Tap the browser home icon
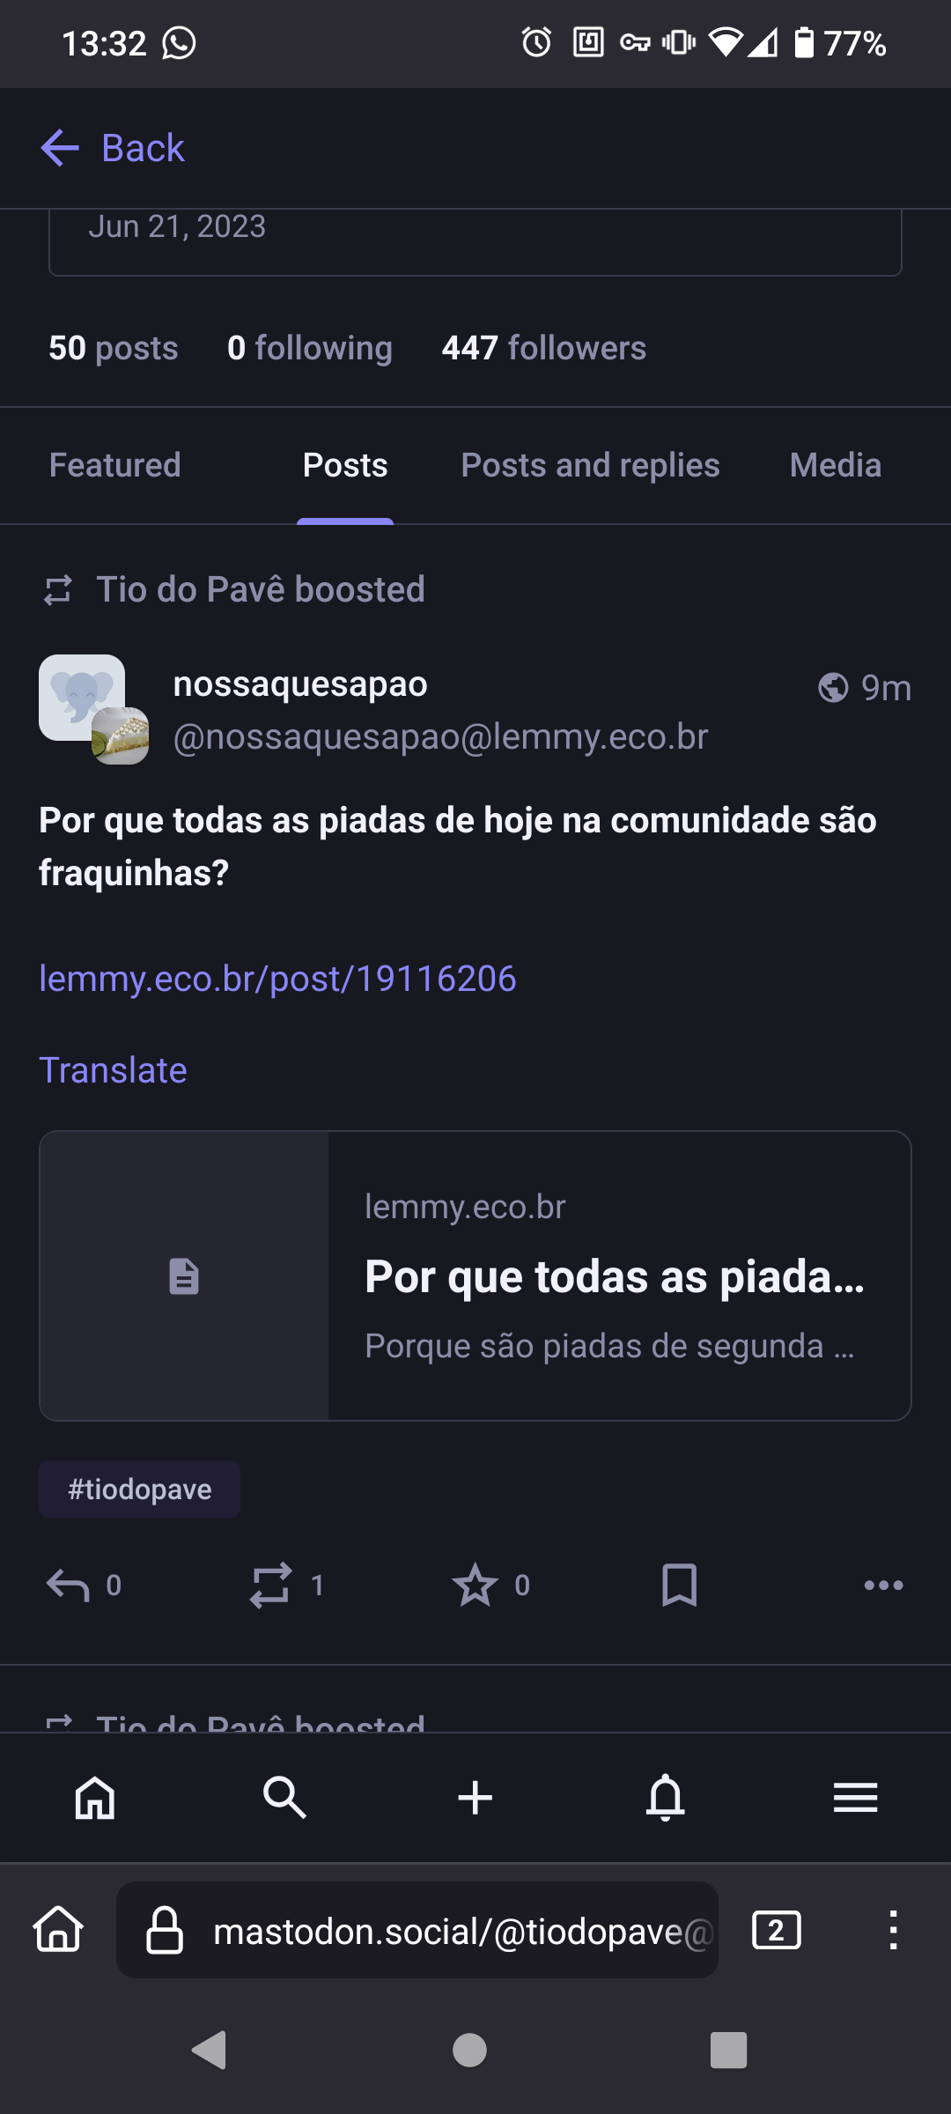The image size is (951, 2114). [58, 1930]
